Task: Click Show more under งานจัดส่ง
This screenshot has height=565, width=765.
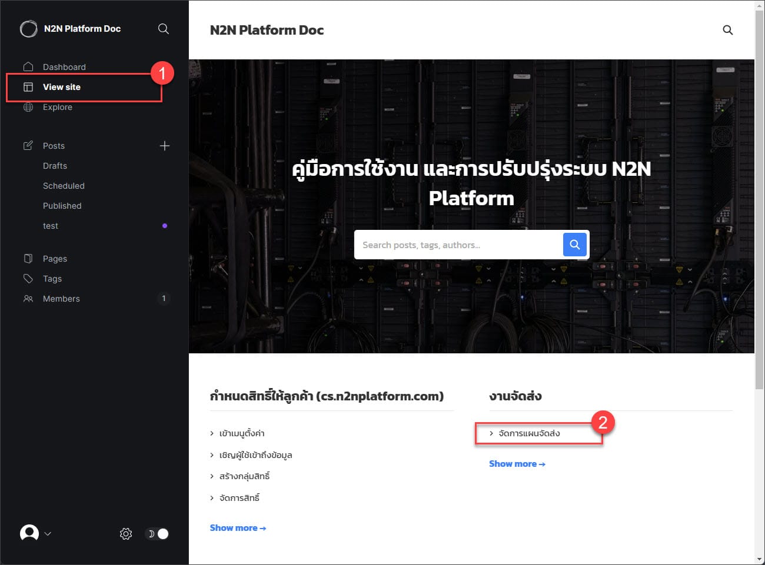Action: 517,464
